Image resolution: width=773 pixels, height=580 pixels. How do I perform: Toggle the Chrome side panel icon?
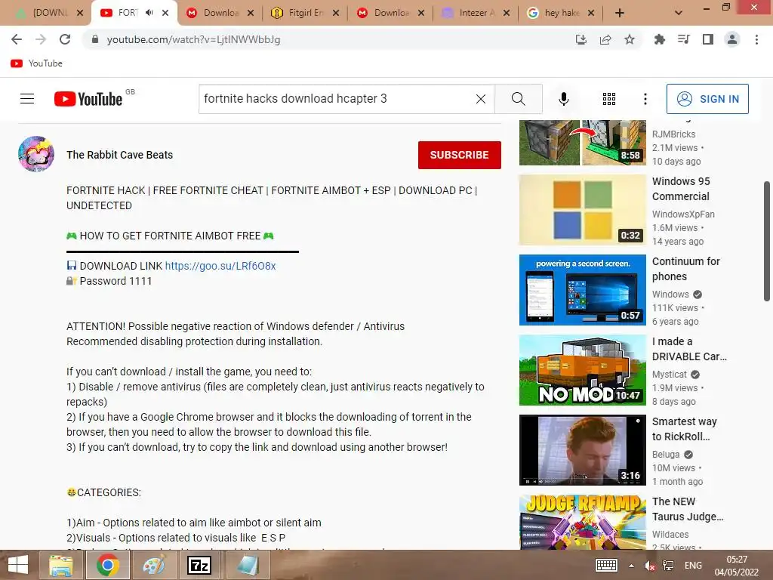point(708,39)
